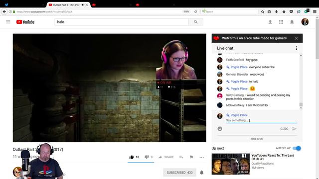Click Pogo's Place 'everyone subscribe' message
319x179 pixels.
pyautogui.click(x=262, y=67)
